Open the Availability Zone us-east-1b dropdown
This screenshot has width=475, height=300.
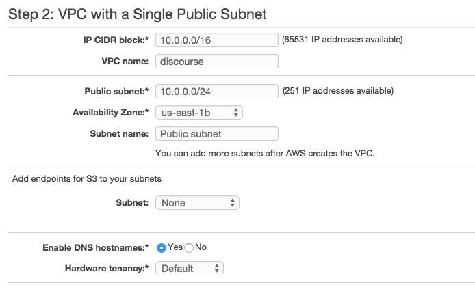(199, 113)
